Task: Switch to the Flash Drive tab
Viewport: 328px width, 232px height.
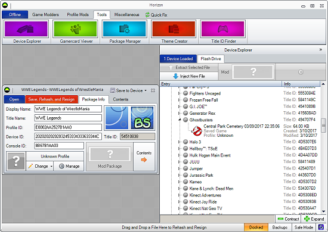Action: tap(211, 59)
